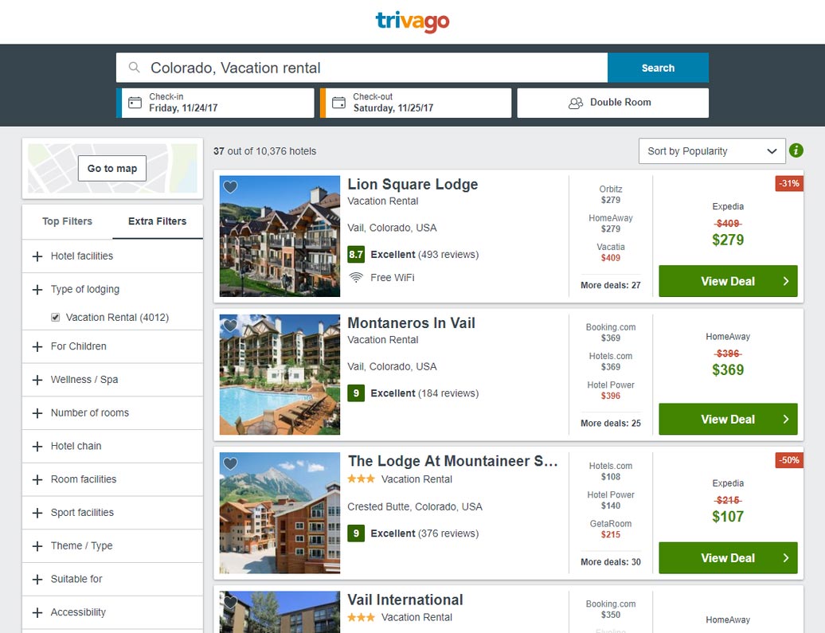Click the check-in calendar icon
Screen dimensions: 825x633
[135, 102]
